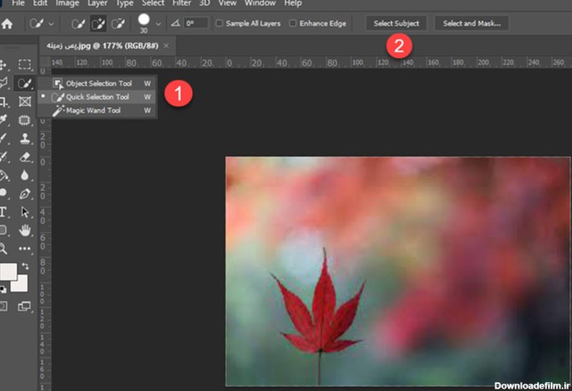This screenshot has width=572, height=391.
Task: Open the foreground color swatch
Action: [x=8, y=271]
